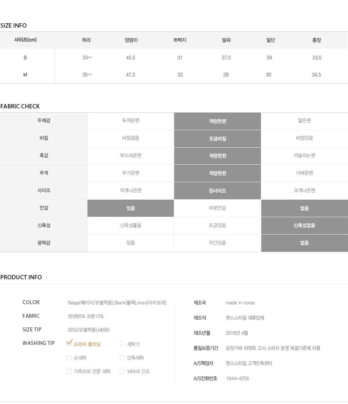Click the PRODUCT INFO heading
The image size is (348, 404).
tap(21, 277)
